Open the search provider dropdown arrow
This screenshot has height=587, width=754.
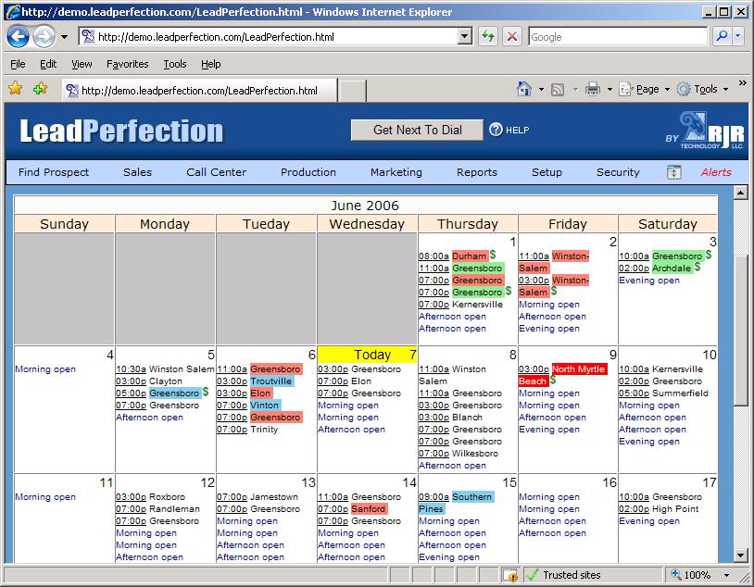coord(739,36)
